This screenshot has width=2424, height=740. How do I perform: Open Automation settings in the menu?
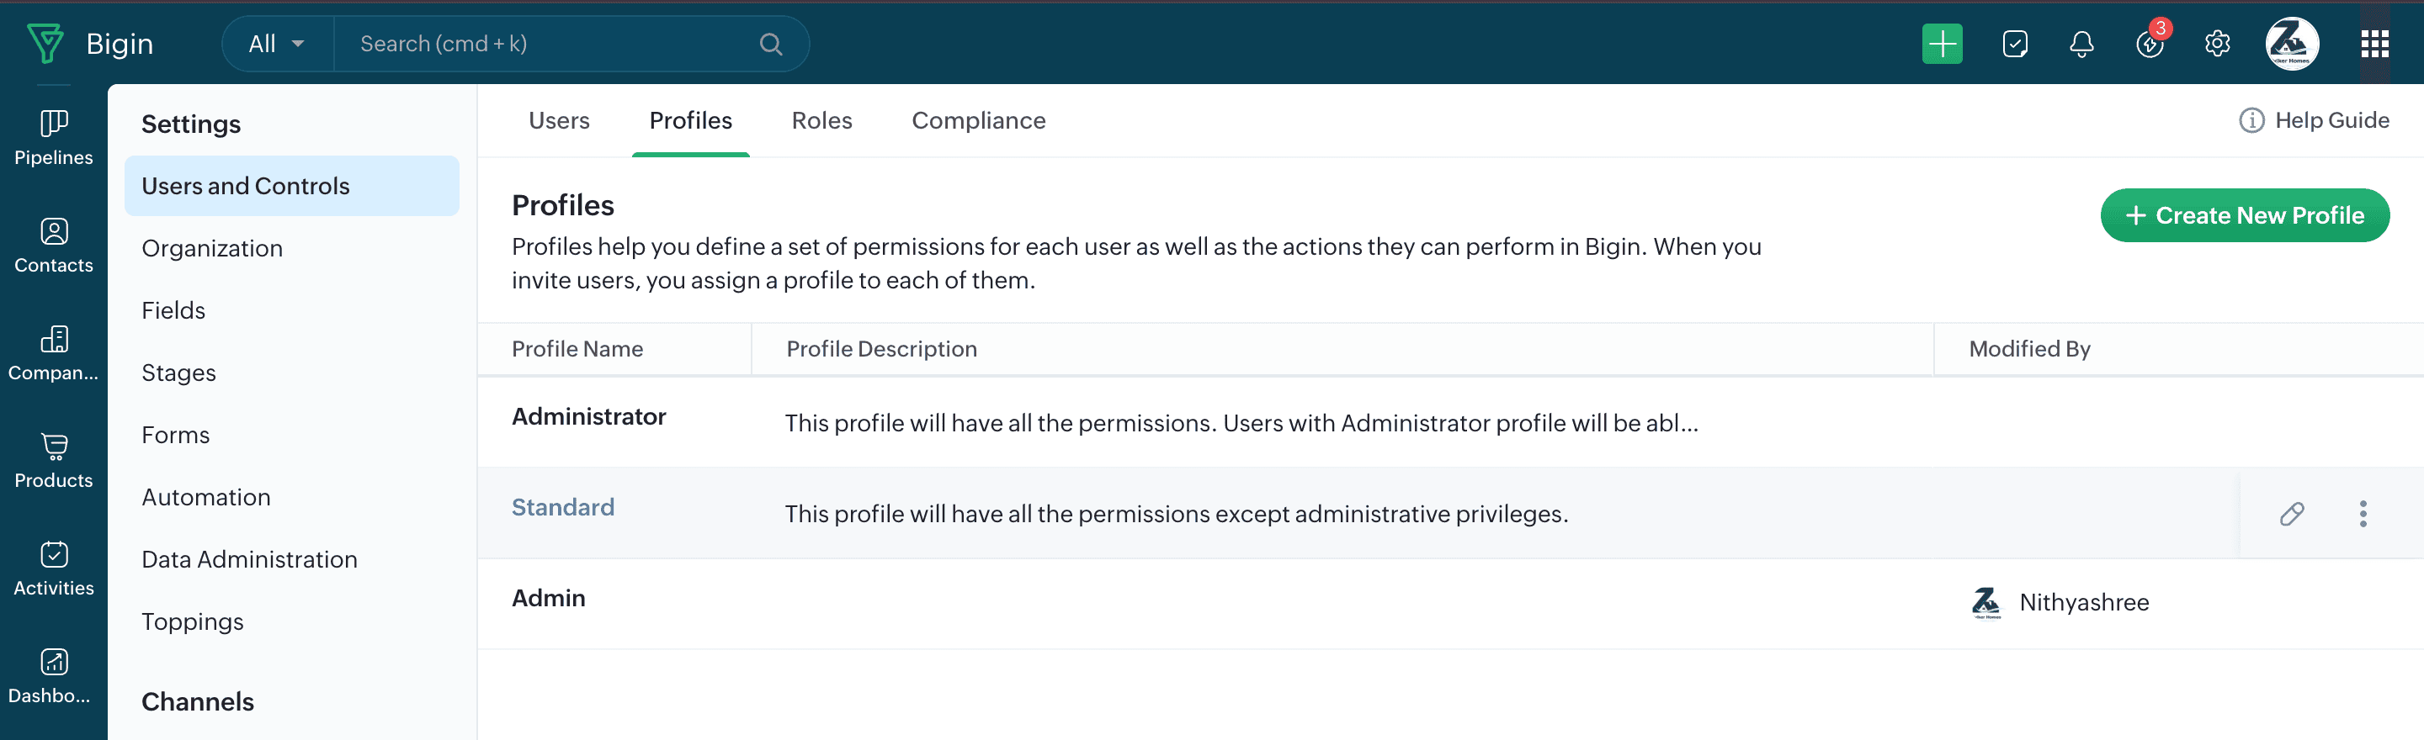(x=206, y=496)
